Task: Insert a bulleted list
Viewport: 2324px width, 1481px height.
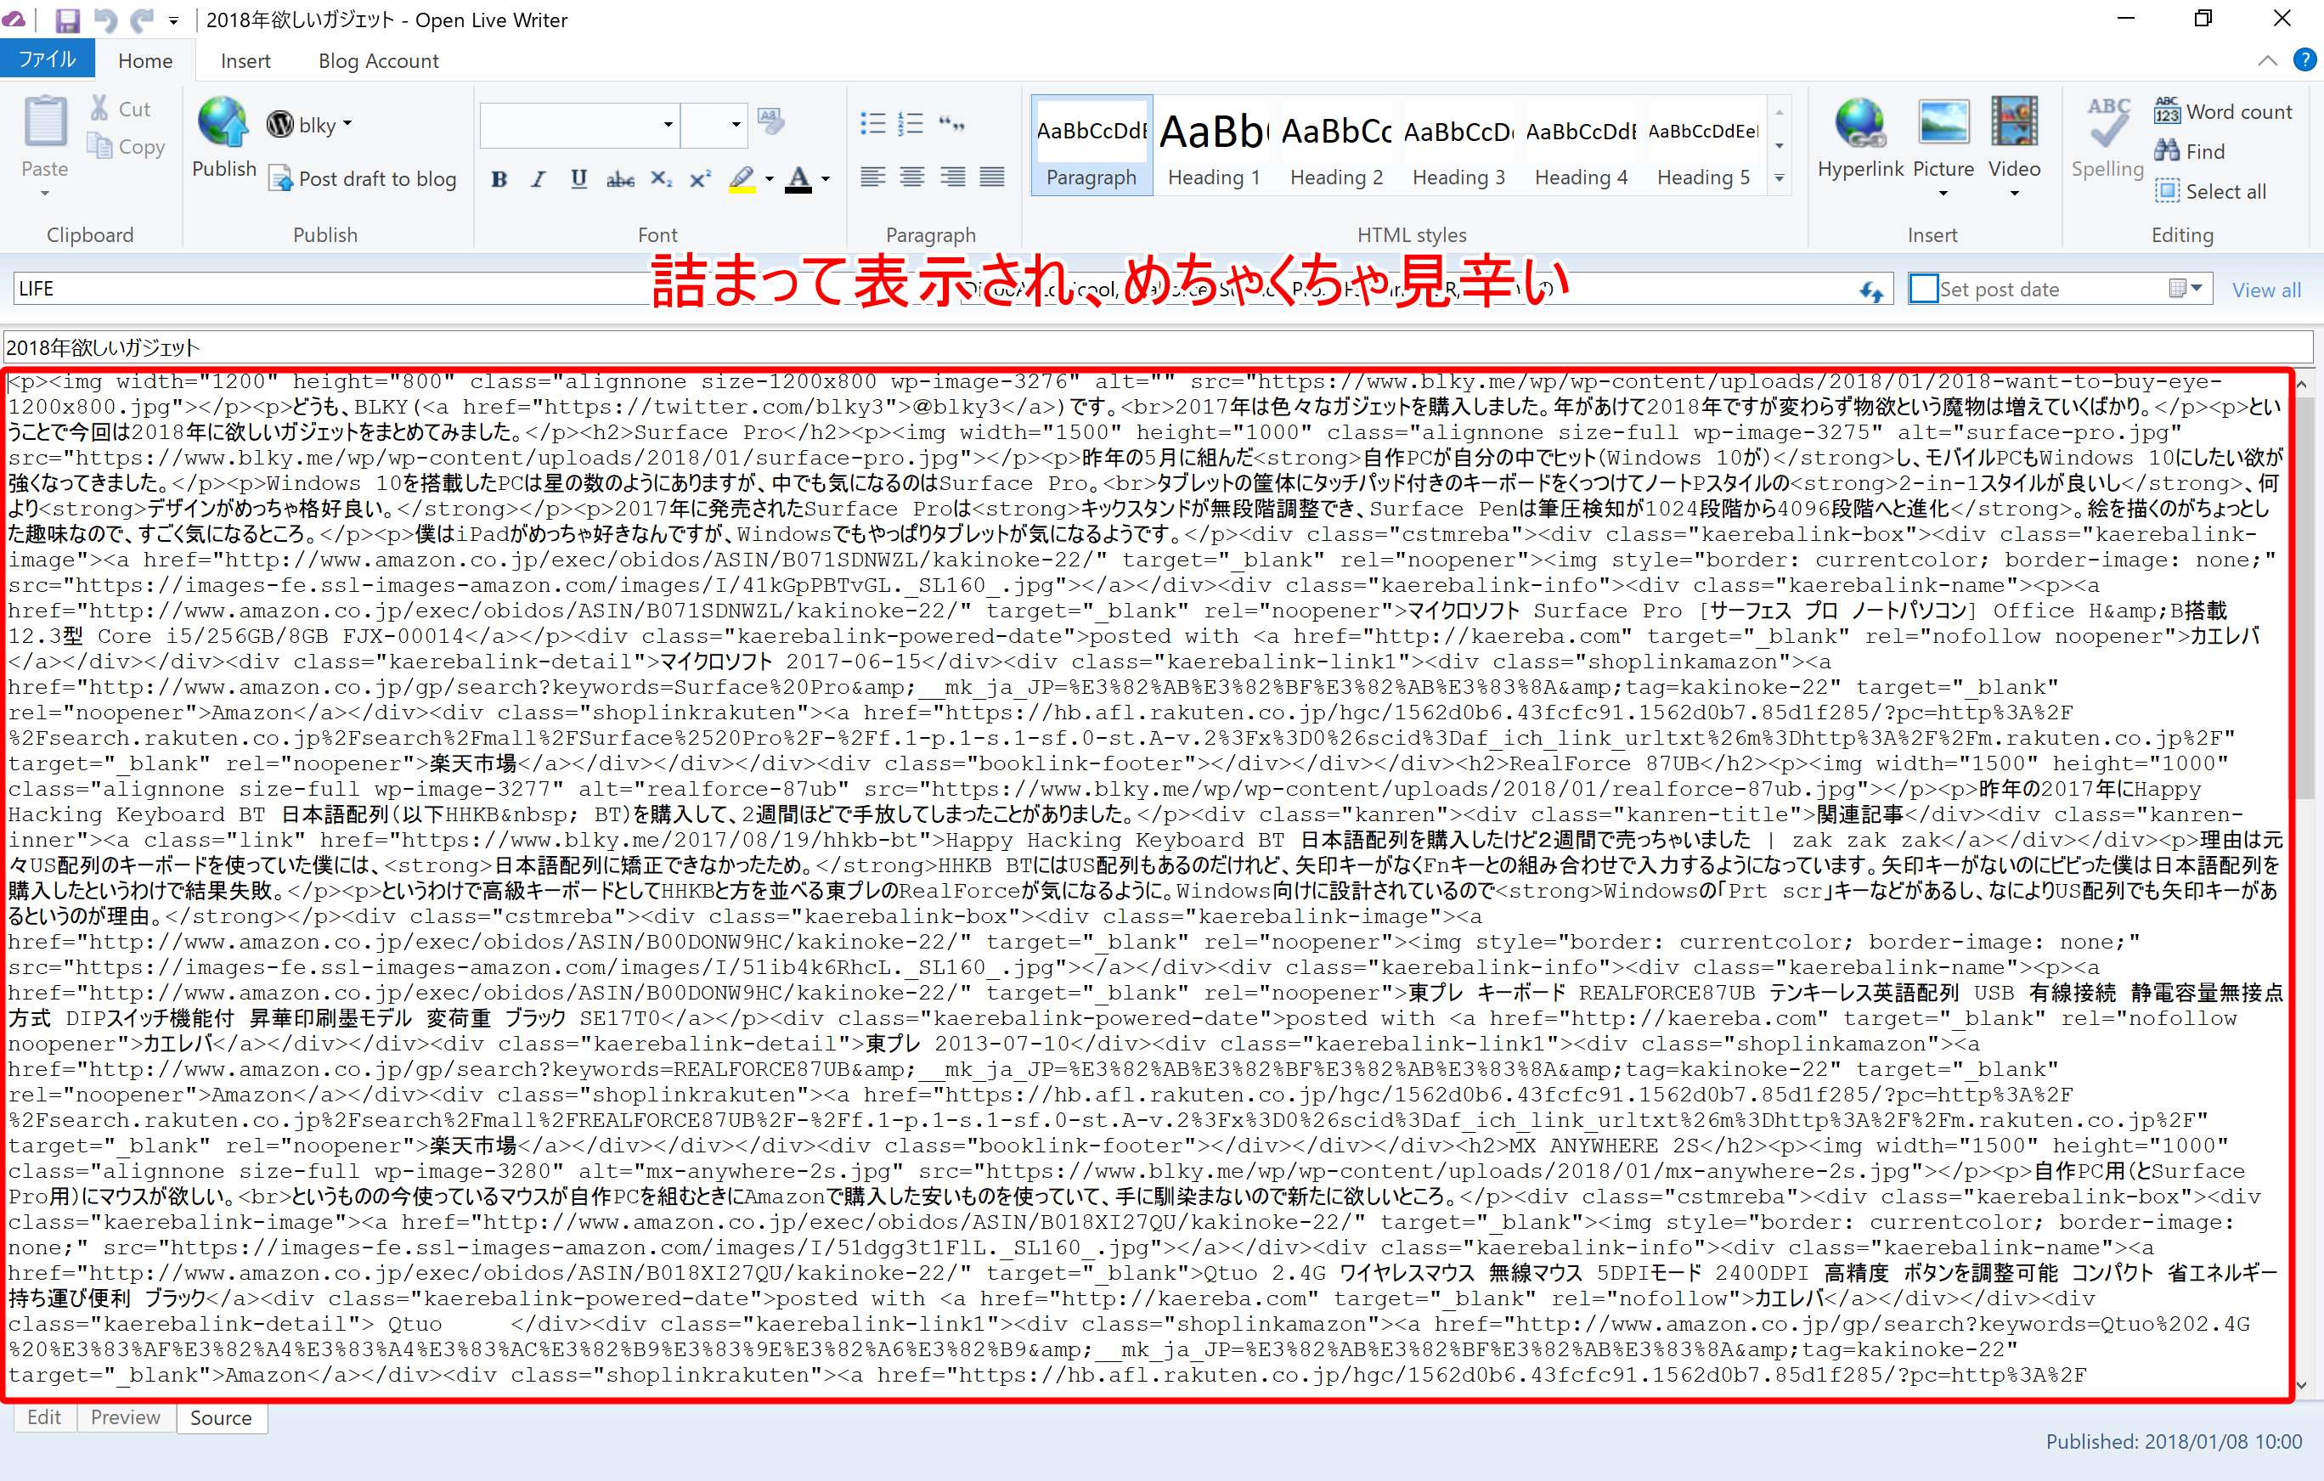Action: (872, 123)
